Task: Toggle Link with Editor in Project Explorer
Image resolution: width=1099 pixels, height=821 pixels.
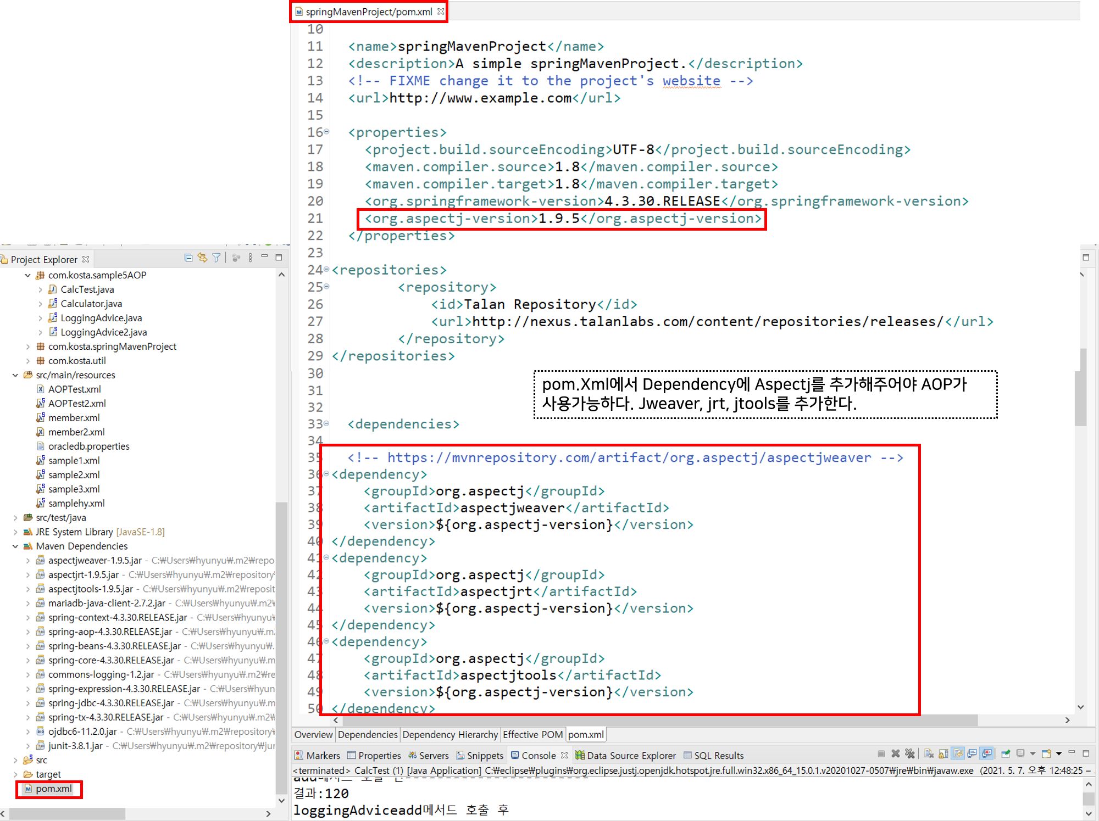Action: pyautogui.click(x=203, y=258)
